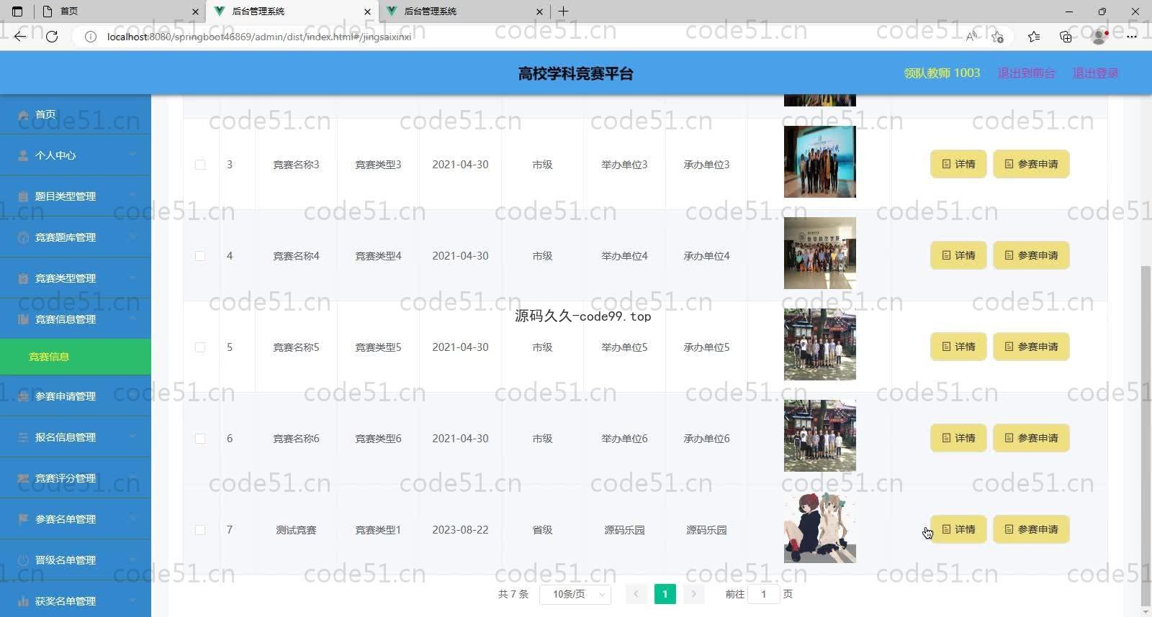Expand the 个人中心 menu chevron

click(x=132, y=155)
